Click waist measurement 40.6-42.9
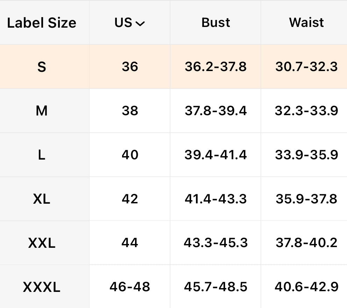This screenshot has height=308, width=347. (306, 287)
